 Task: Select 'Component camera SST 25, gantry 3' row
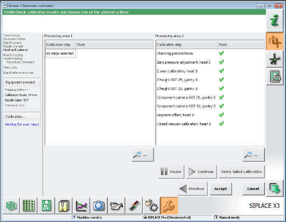(210, 98)
